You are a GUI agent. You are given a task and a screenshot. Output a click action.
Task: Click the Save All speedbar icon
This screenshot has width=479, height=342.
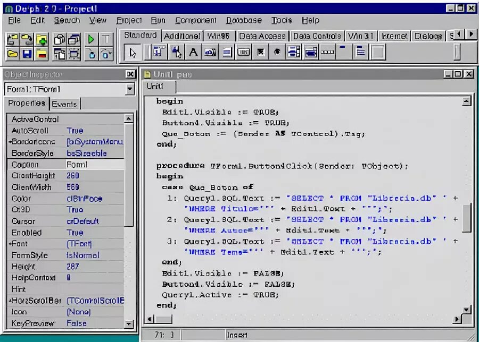[x=27, y=39]
